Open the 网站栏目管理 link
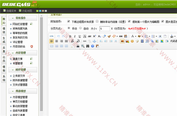The image size is (177, 116). 20,24
